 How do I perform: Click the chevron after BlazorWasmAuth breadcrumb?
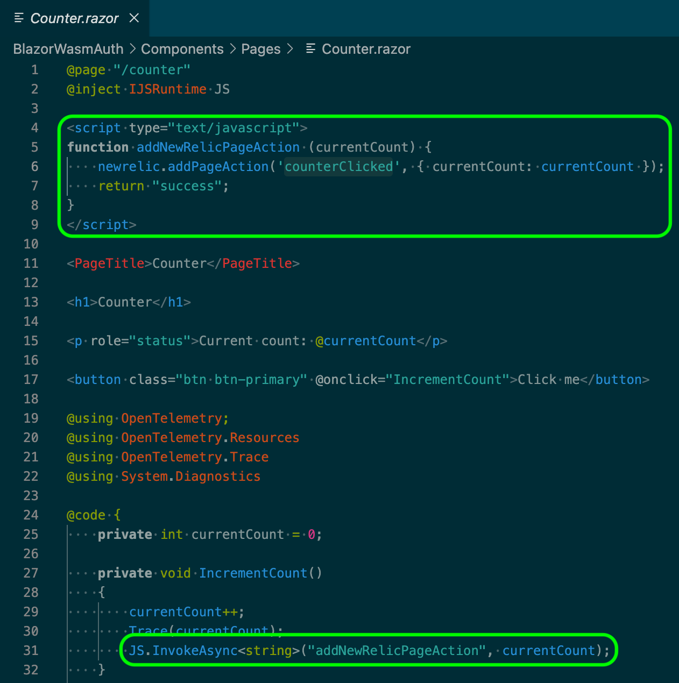(132, 49)
